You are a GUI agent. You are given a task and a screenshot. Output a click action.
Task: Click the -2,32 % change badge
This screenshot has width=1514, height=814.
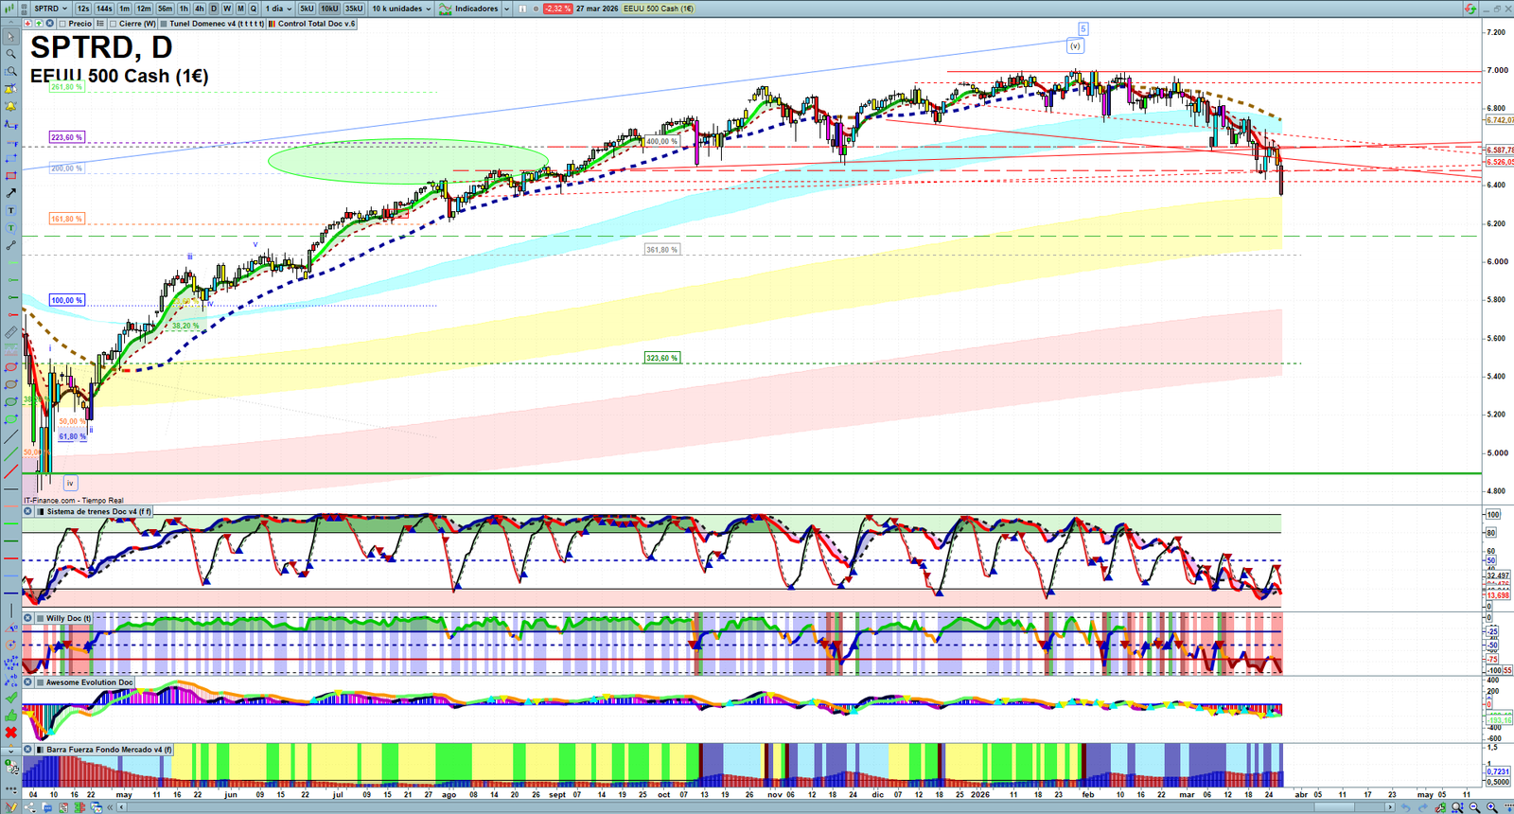coord(557,9)
